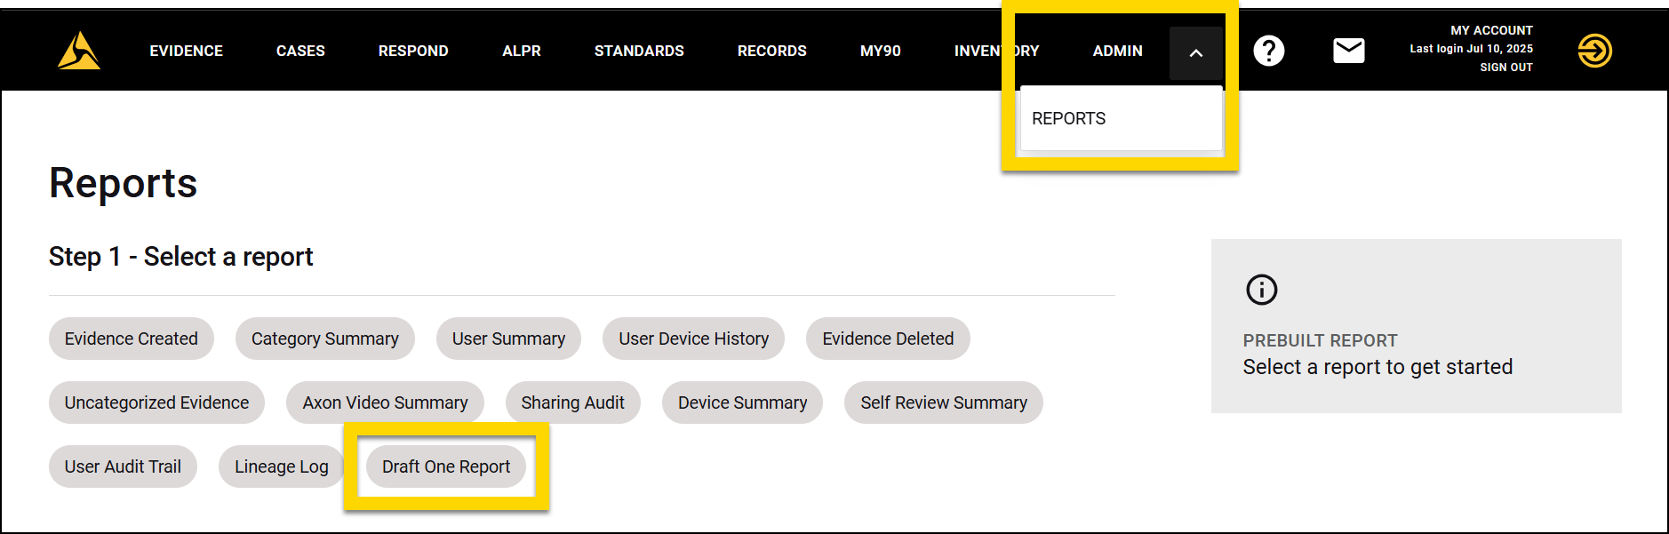Choose the Evidence Created report

click(x=131, y=339)
